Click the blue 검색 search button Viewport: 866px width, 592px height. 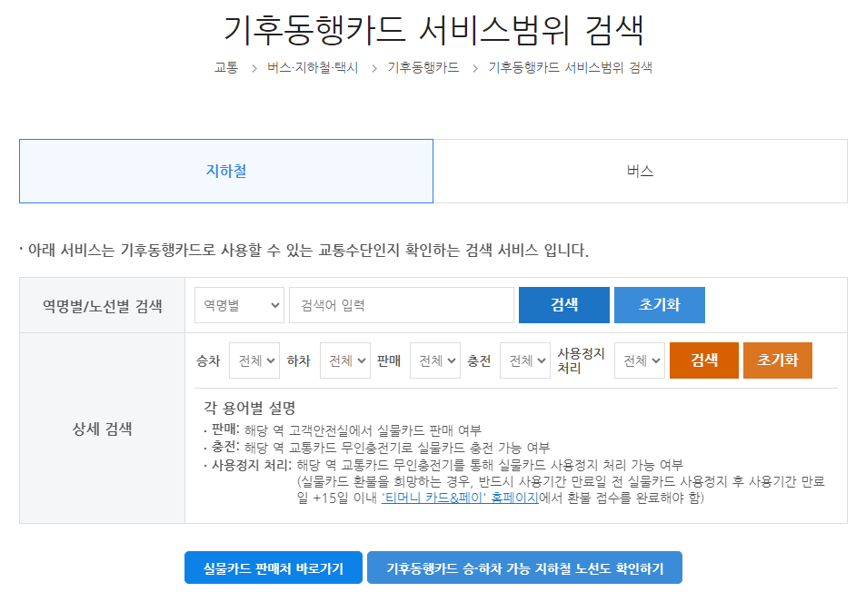click(x=563, y=305)
